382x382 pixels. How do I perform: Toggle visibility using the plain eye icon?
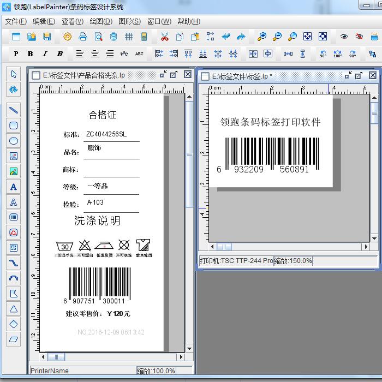point(344,37)
